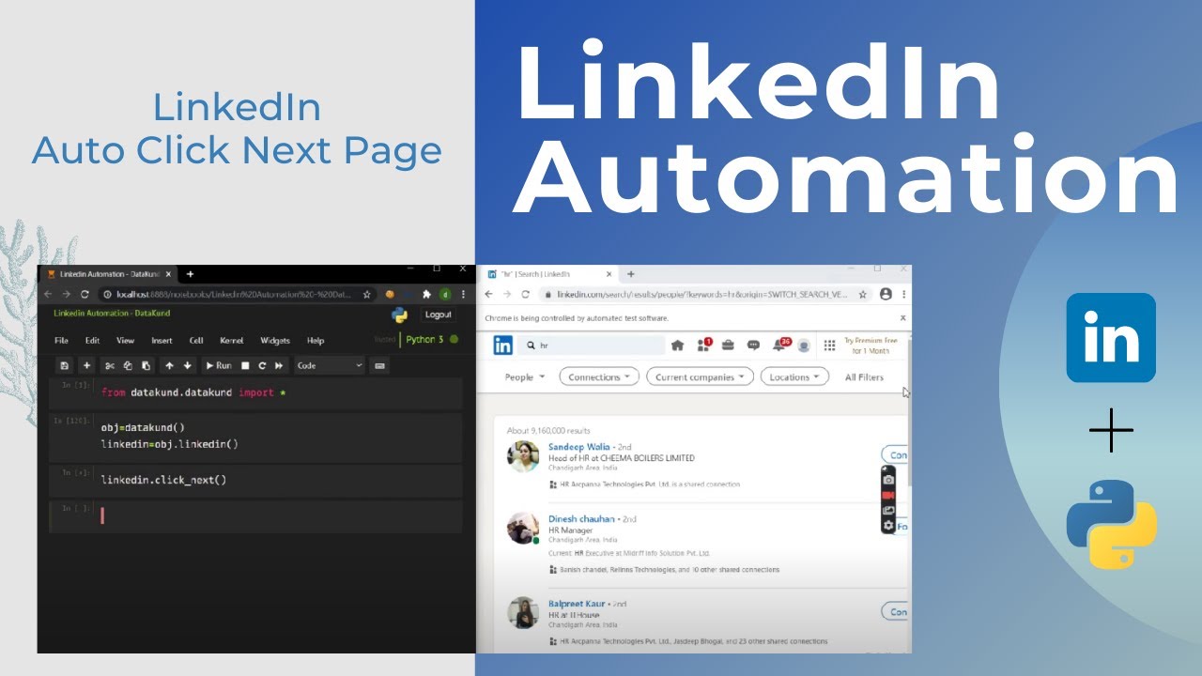
Task: Open Try Premium Free offer
Action: pos(871,346)
